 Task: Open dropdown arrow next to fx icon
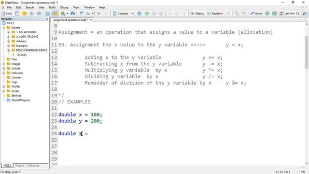tap(92, 14)
